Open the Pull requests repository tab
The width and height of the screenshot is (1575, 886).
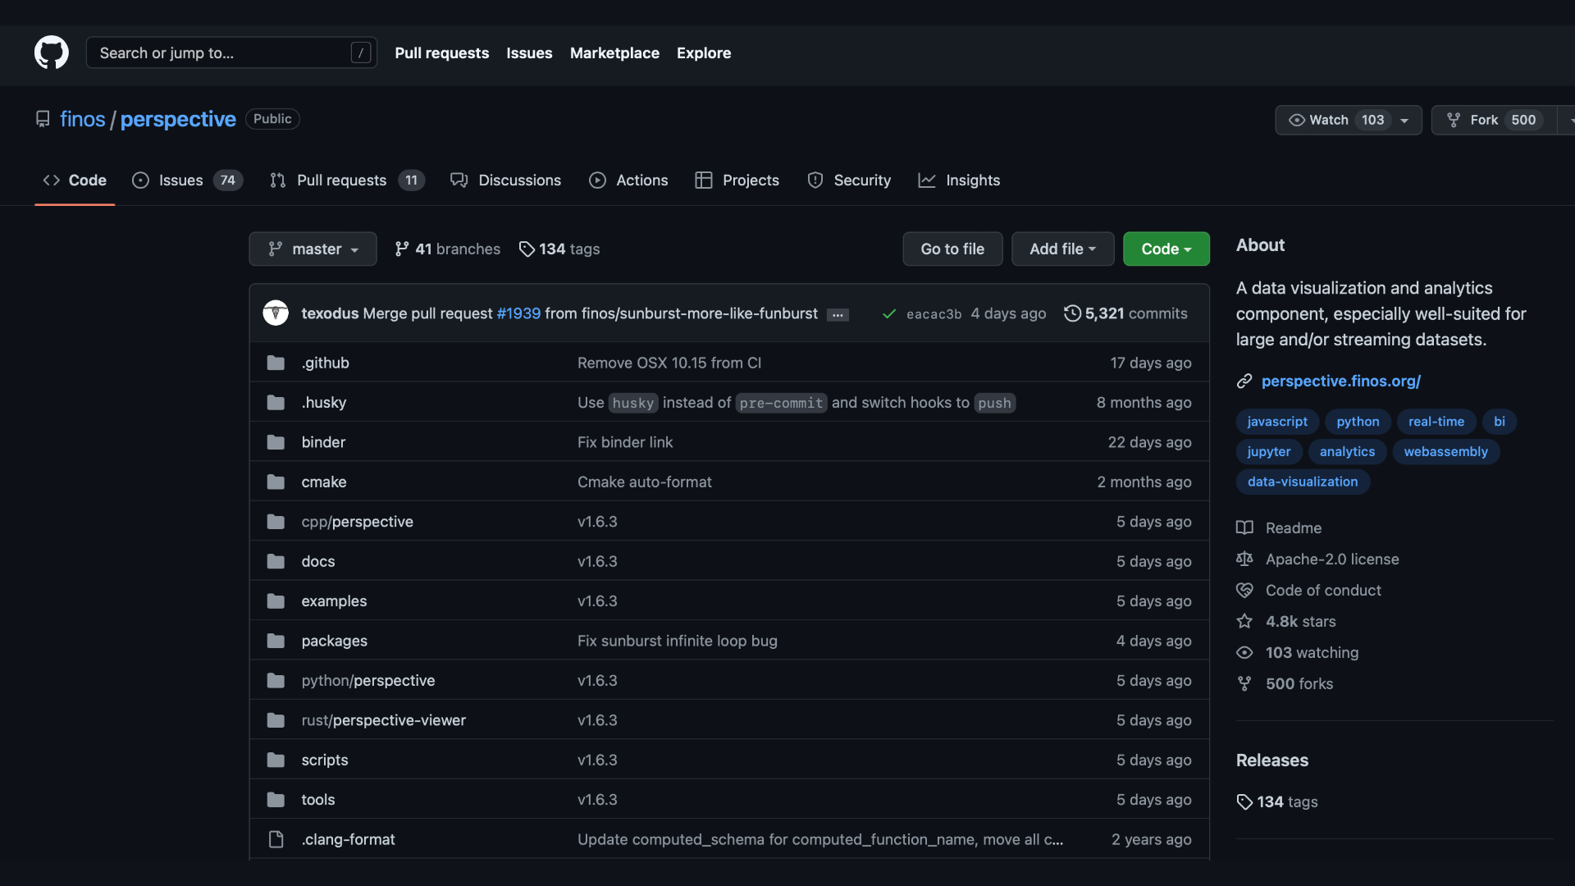pos(347,180)
